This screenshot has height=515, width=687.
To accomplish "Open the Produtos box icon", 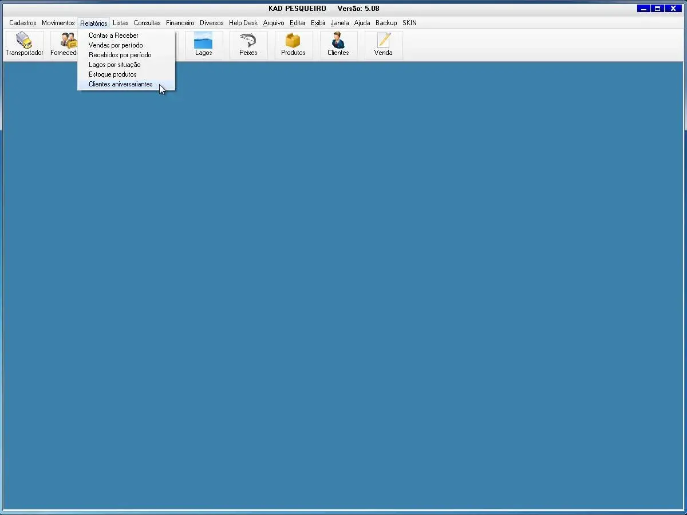I will [x=293, y=45].
